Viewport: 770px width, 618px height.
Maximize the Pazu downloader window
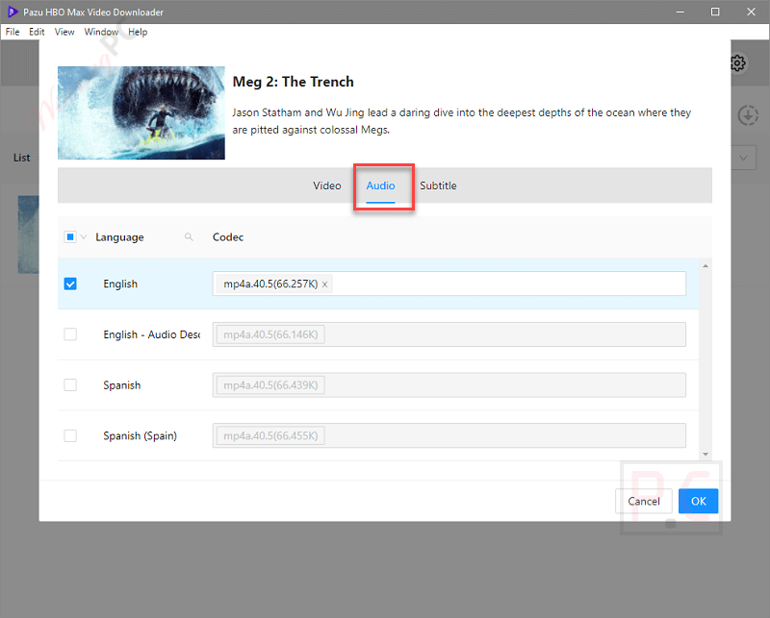tap(715, 12)
